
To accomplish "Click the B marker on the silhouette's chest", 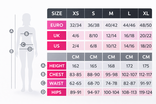I will [x=26, y=34].
